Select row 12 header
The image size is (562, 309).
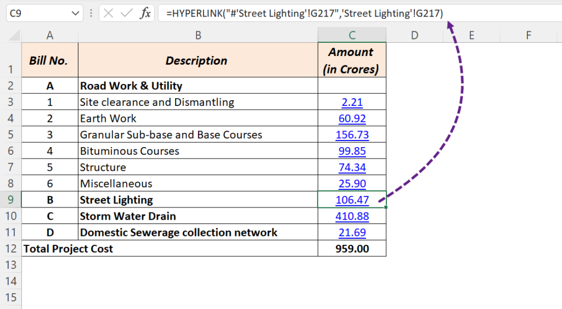pos(11,249)
